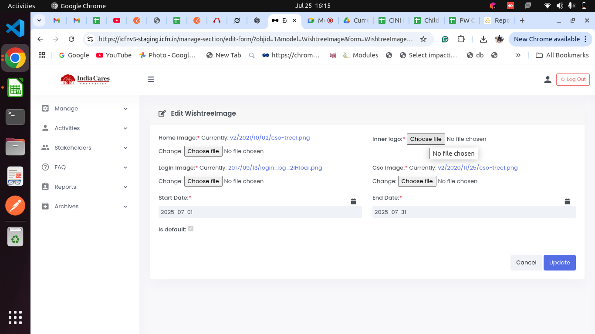595x334 pixels.
Task: Expand the Stakeholders sidebar menu
Action: pyautogui.click(x=85, y=148)
